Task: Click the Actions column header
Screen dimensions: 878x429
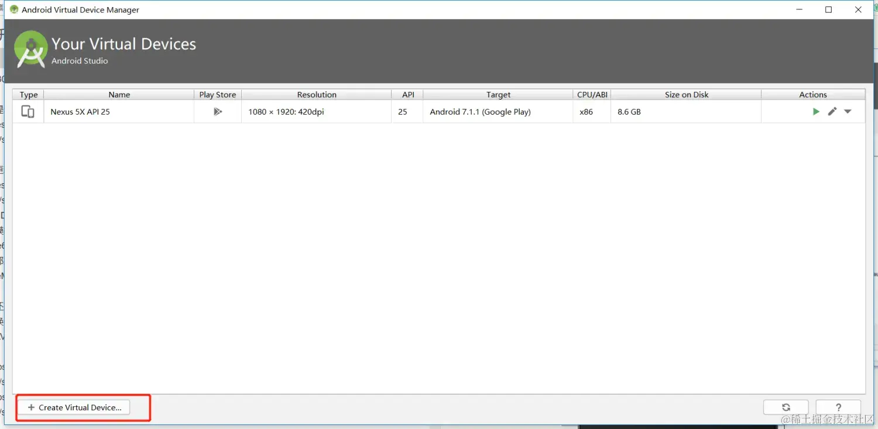Action: pyautogui.click(x=813, y=94)
